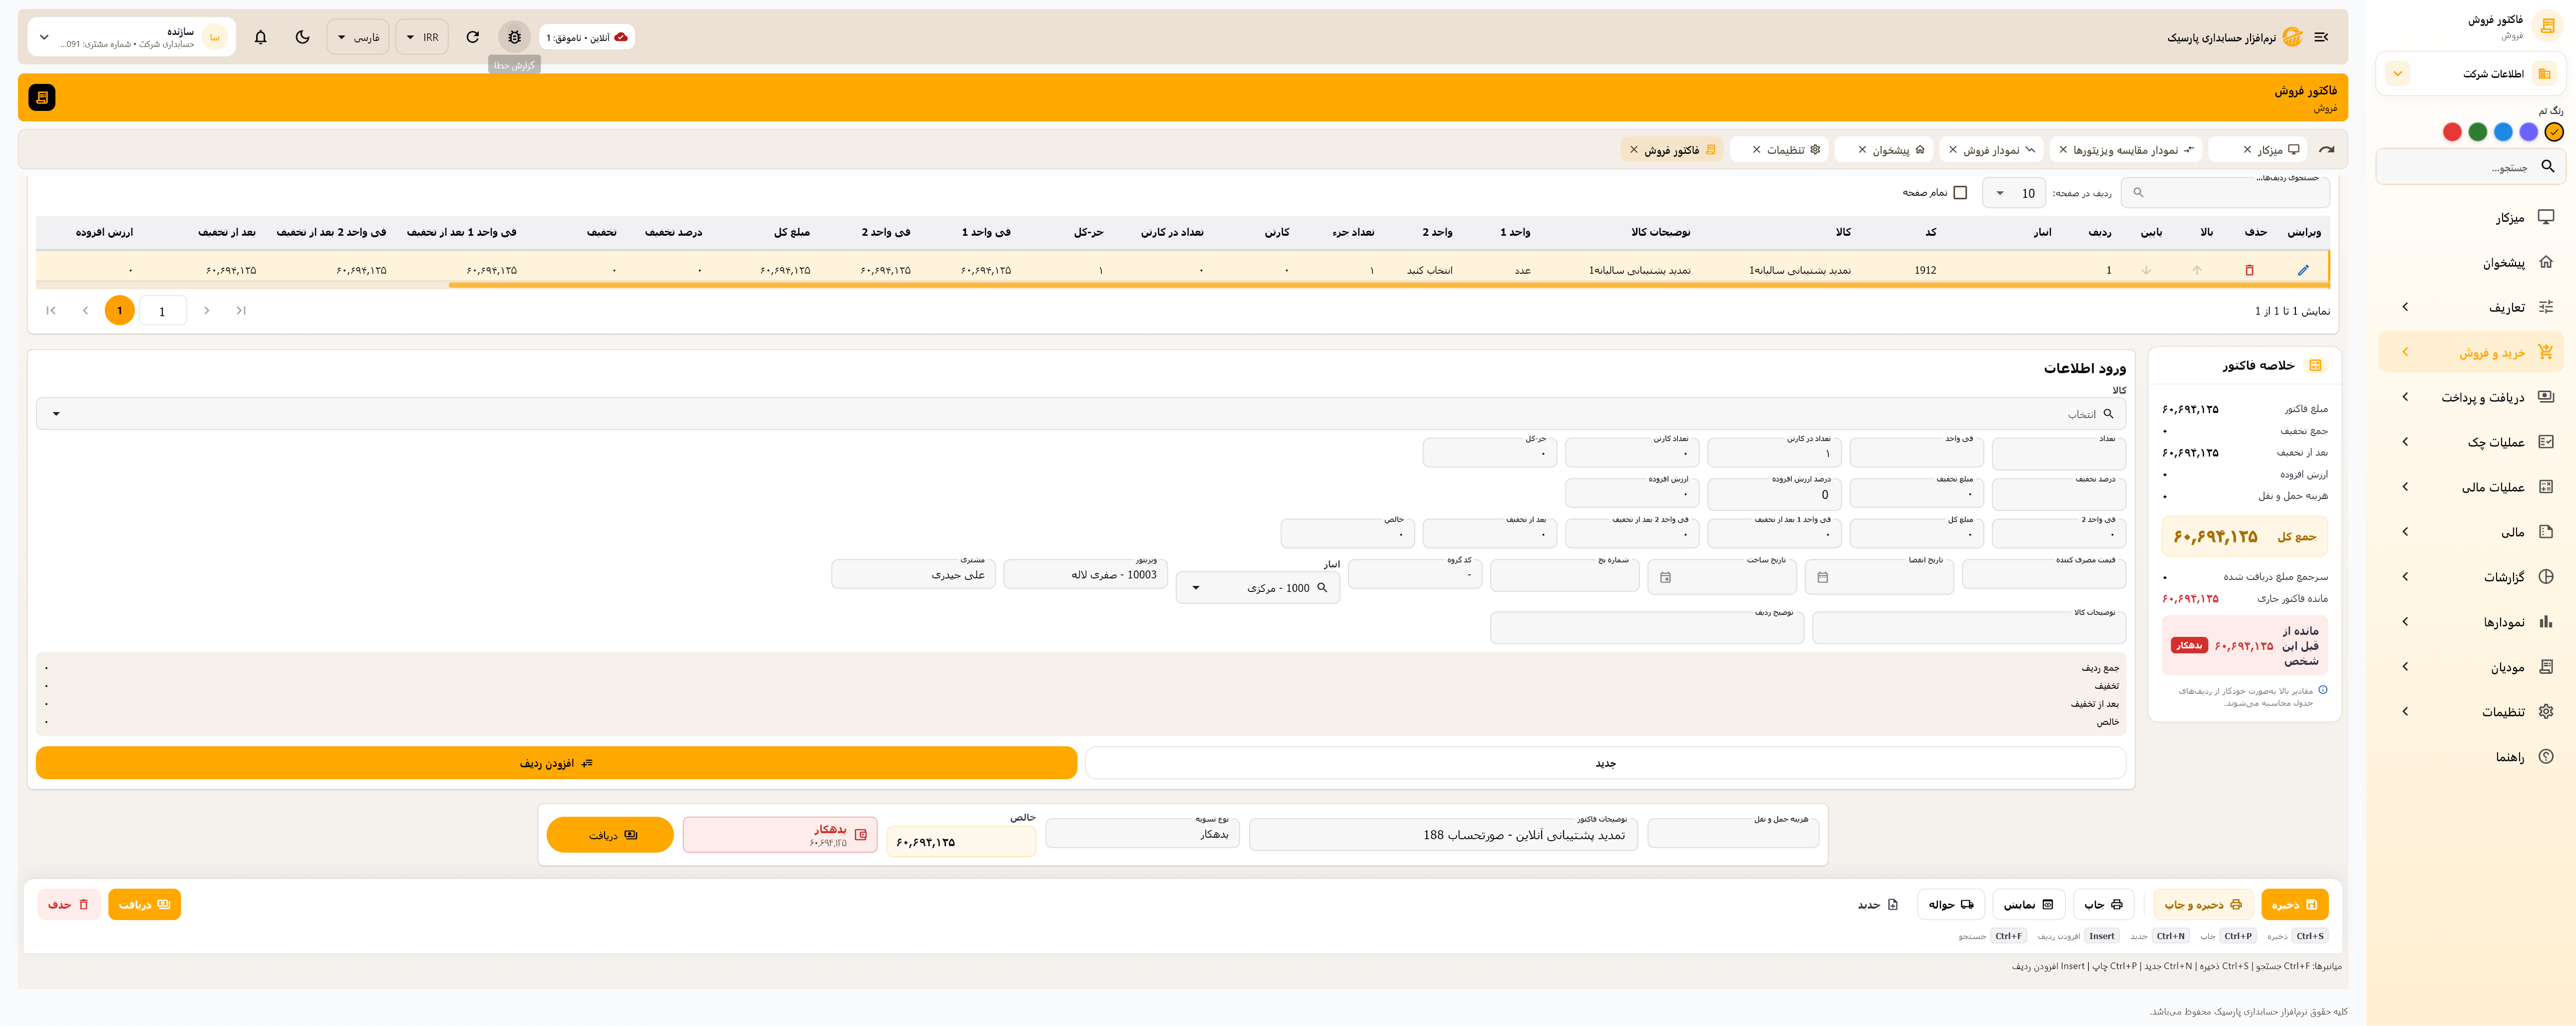Toggle dark mode with moon icon
2576x1026 pixels.
[x=303, y=37]
